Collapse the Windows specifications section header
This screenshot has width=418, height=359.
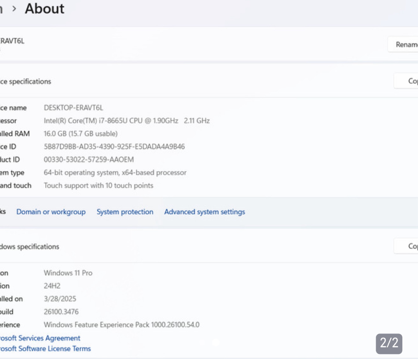(x=209, y=246)
